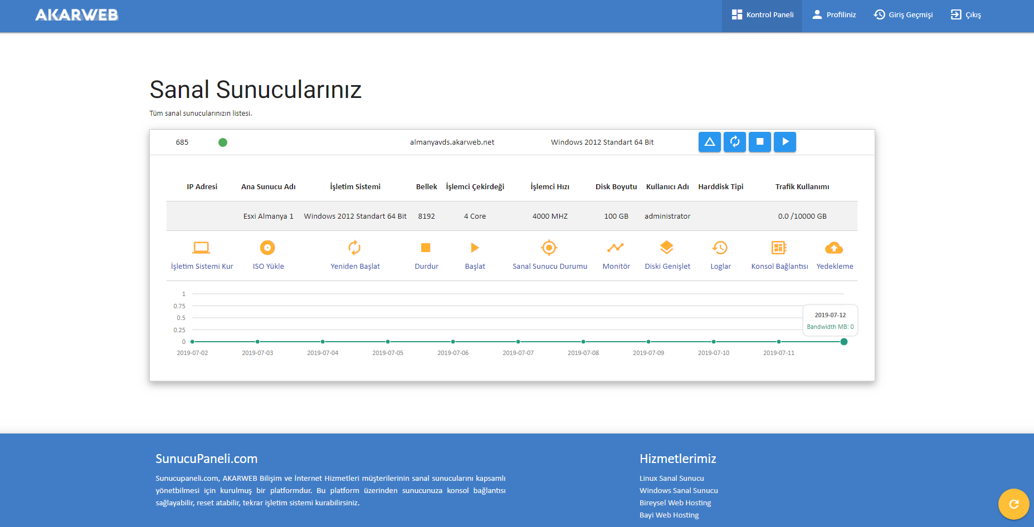Click the Konsol Bağlantısı chip icon

(779, 248)
